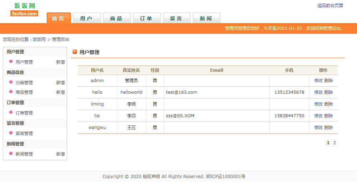
Task: Click 新增 next to 商品管理
Action: point(60,92)
